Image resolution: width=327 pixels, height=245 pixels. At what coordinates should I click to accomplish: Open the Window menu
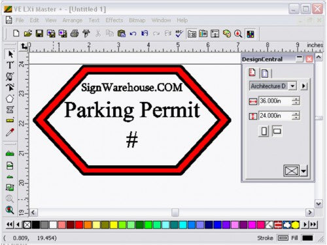(x=161, y=20)
